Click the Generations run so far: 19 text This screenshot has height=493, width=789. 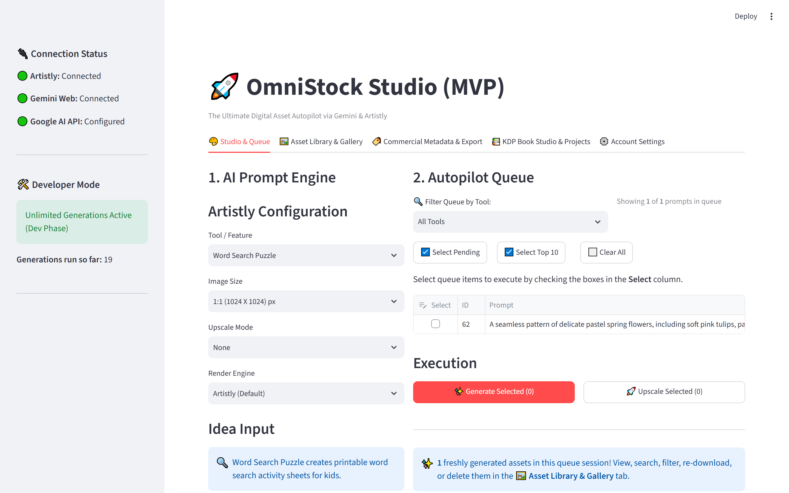(x=65, y=260)
